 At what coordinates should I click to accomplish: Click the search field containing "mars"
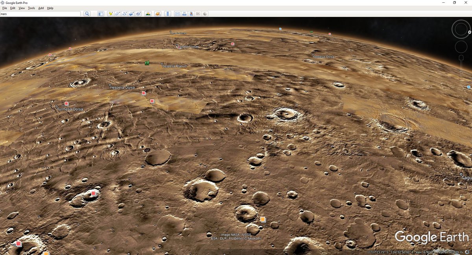point(41,14)
